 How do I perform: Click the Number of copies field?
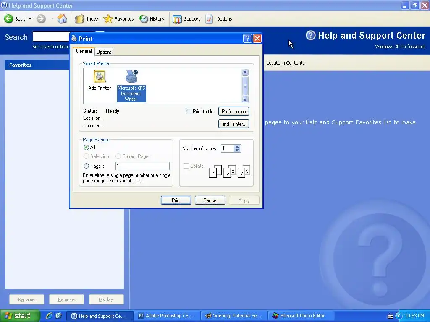pyautogui.click(x=227, y=148)
